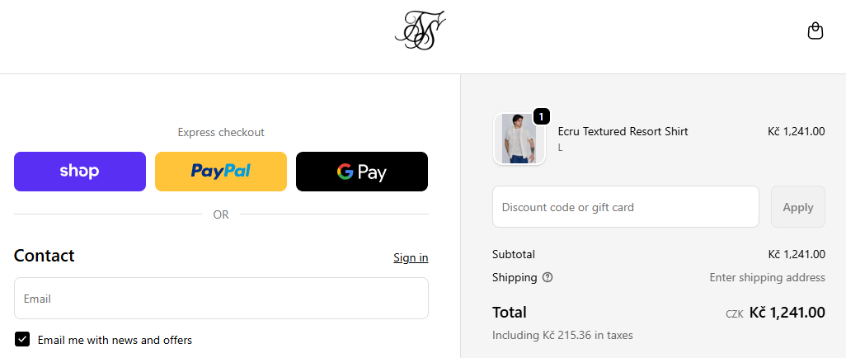This screenshot has width=846, height=358.
Task: Click the size L label under product
Action: coord(561,148)
